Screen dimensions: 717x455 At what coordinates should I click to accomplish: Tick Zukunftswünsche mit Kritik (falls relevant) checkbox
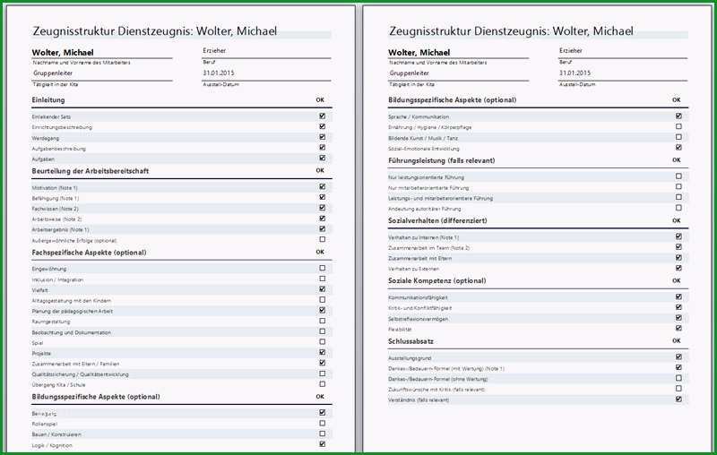678,389
